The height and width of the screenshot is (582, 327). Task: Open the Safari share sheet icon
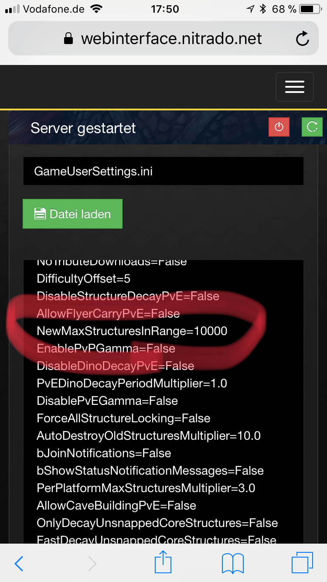pos(163,562)
